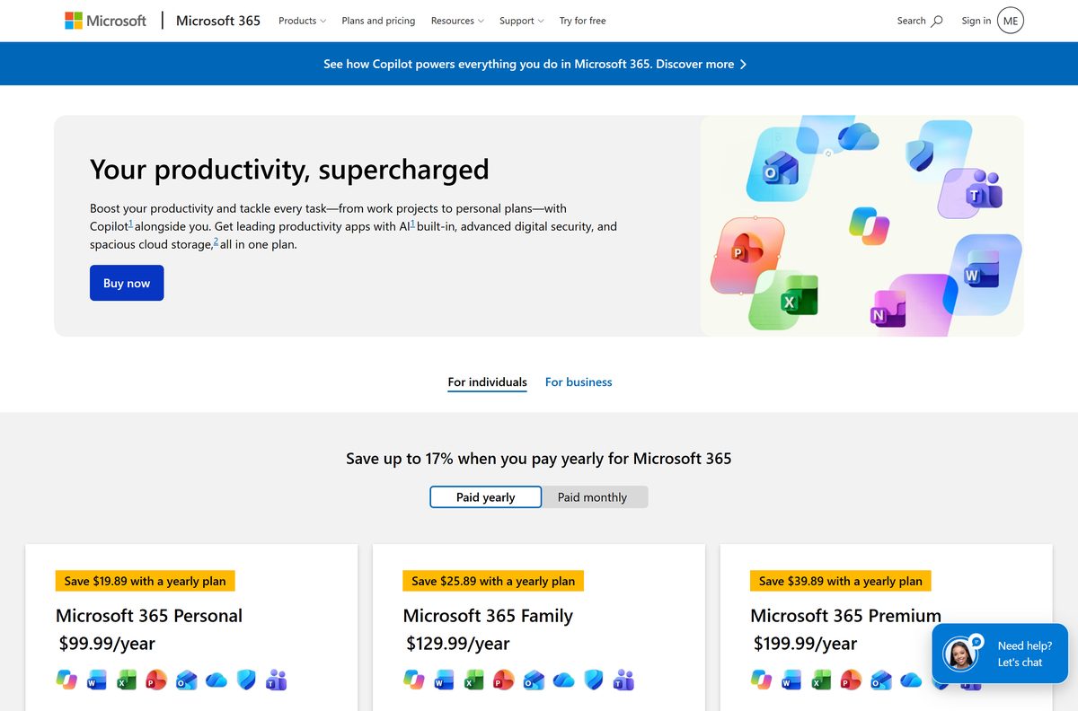The image size is (1078, 711).
Task: Select the For individuals tab
Action: 488,382
